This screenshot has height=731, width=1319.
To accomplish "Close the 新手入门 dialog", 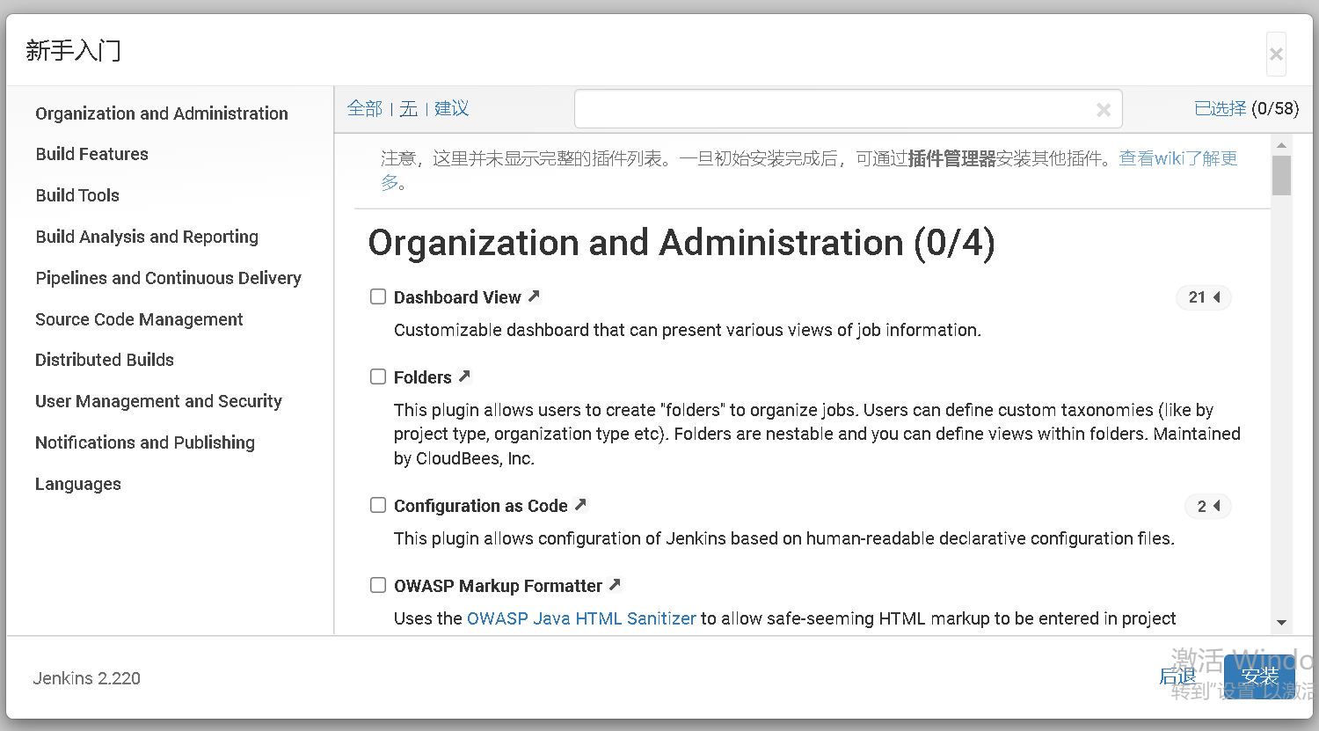I will coord(1276,55).
